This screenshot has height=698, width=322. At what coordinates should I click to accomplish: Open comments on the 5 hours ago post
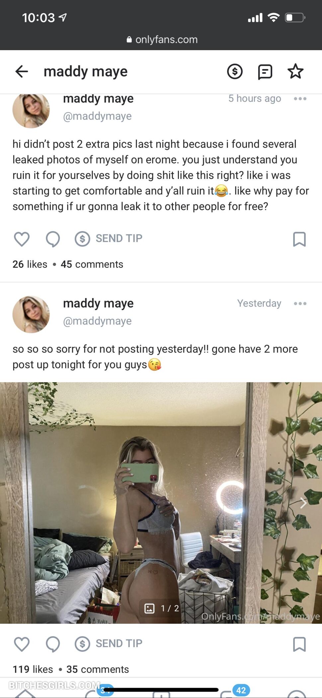[x=53, y=239]
